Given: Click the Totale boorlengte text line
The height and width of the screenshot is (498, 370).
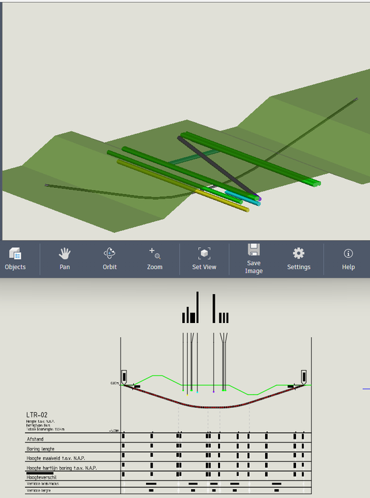Looking at the screenshot, I should (x=45, y=429).
